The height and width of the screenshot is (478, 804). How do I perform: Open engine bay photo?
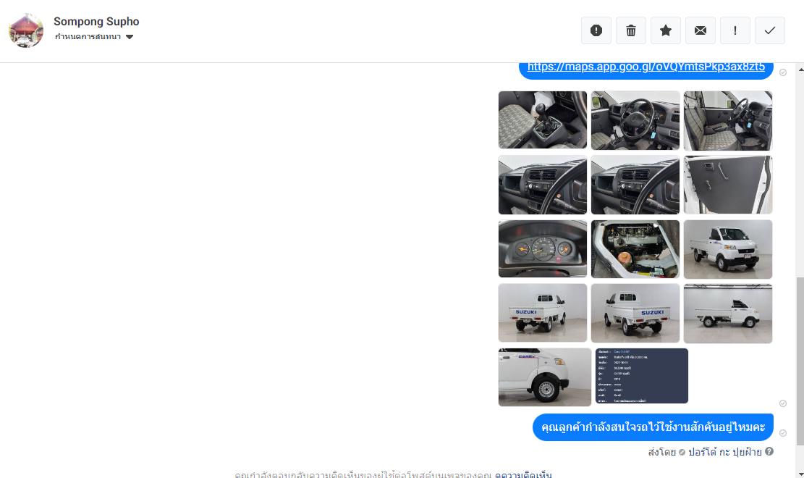click(635, 249)
